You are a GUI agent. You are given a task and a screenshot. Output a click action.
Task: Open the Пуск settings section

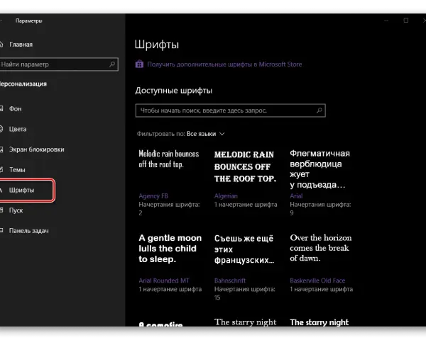16,210
